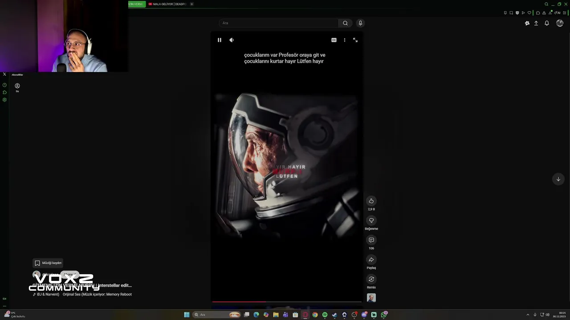
Task: Remix this Short
Action: tap(371, 279)
